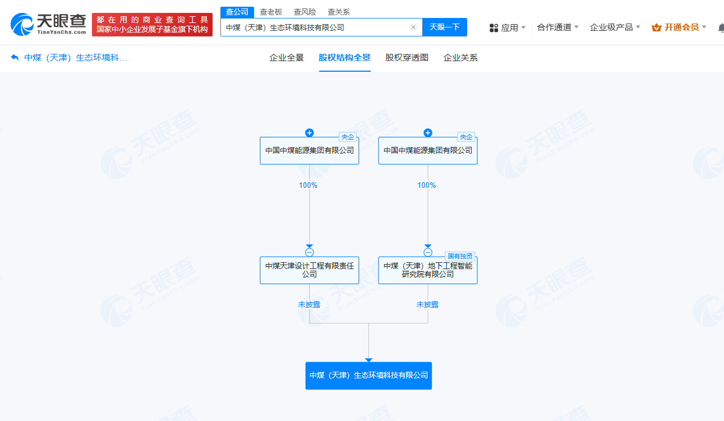Open the TianYanCha logo homepage
This screenshot has height=421, width=724.
click(49, 25)
